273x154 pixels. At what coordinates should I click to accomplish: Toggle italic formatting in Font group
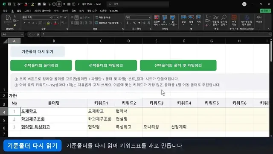pyautogui.click(x=29, y=23)
